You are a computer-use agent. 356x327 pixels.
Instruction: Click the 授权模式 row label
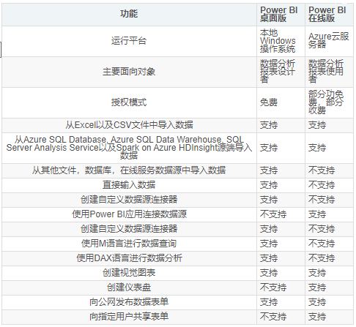coord(129,102)
